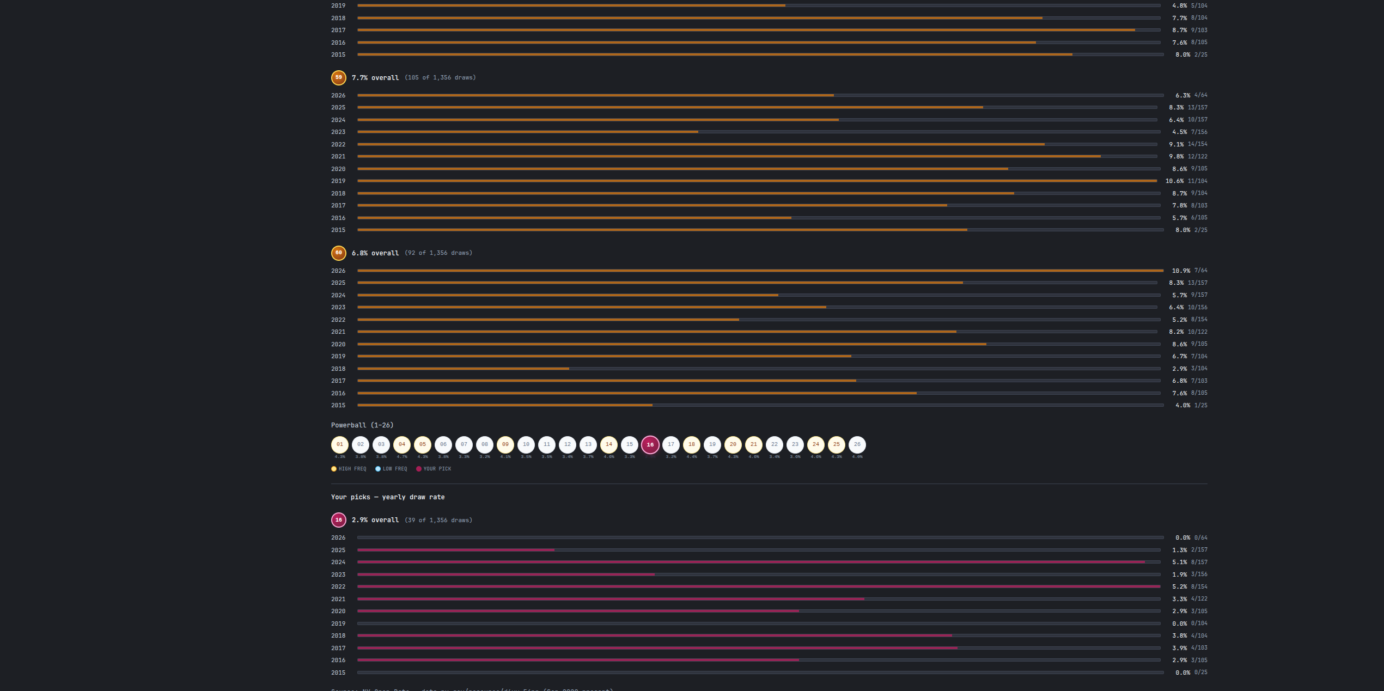Pick Powerball ball 19
Image resolution: width=1384 pixels, height=691 pixels.
(712, 444)
